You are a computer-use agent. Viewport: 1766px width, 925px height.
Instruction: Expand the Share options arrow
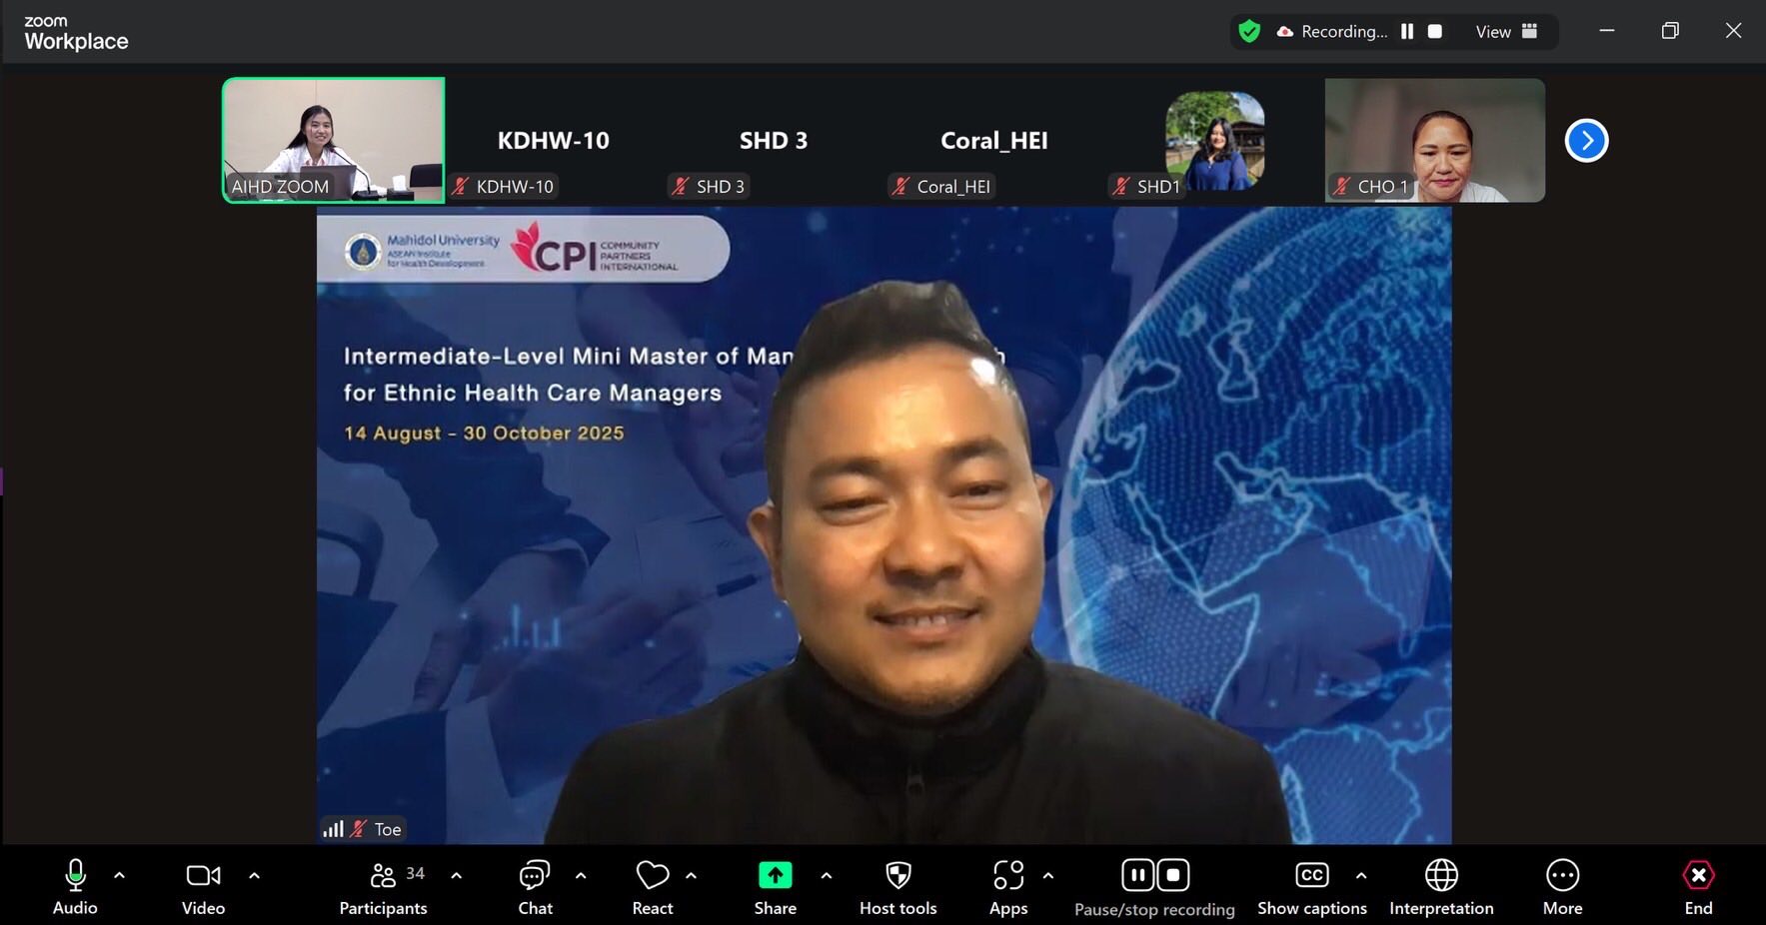(x=827, y=876)
